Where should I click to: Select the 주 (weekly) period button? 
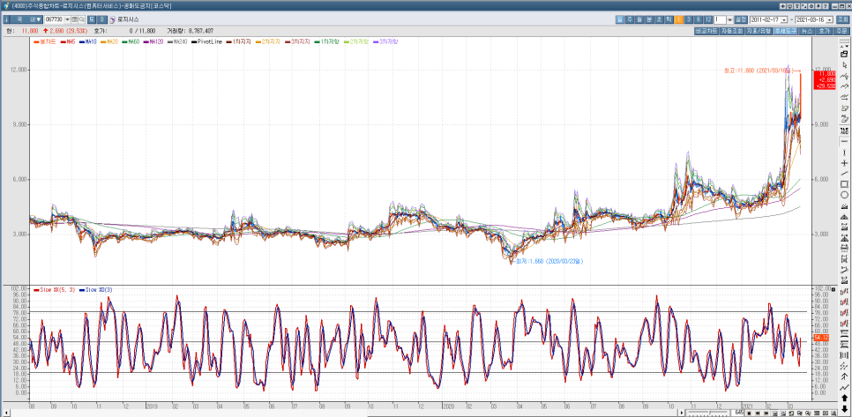[x=630, y=19]
